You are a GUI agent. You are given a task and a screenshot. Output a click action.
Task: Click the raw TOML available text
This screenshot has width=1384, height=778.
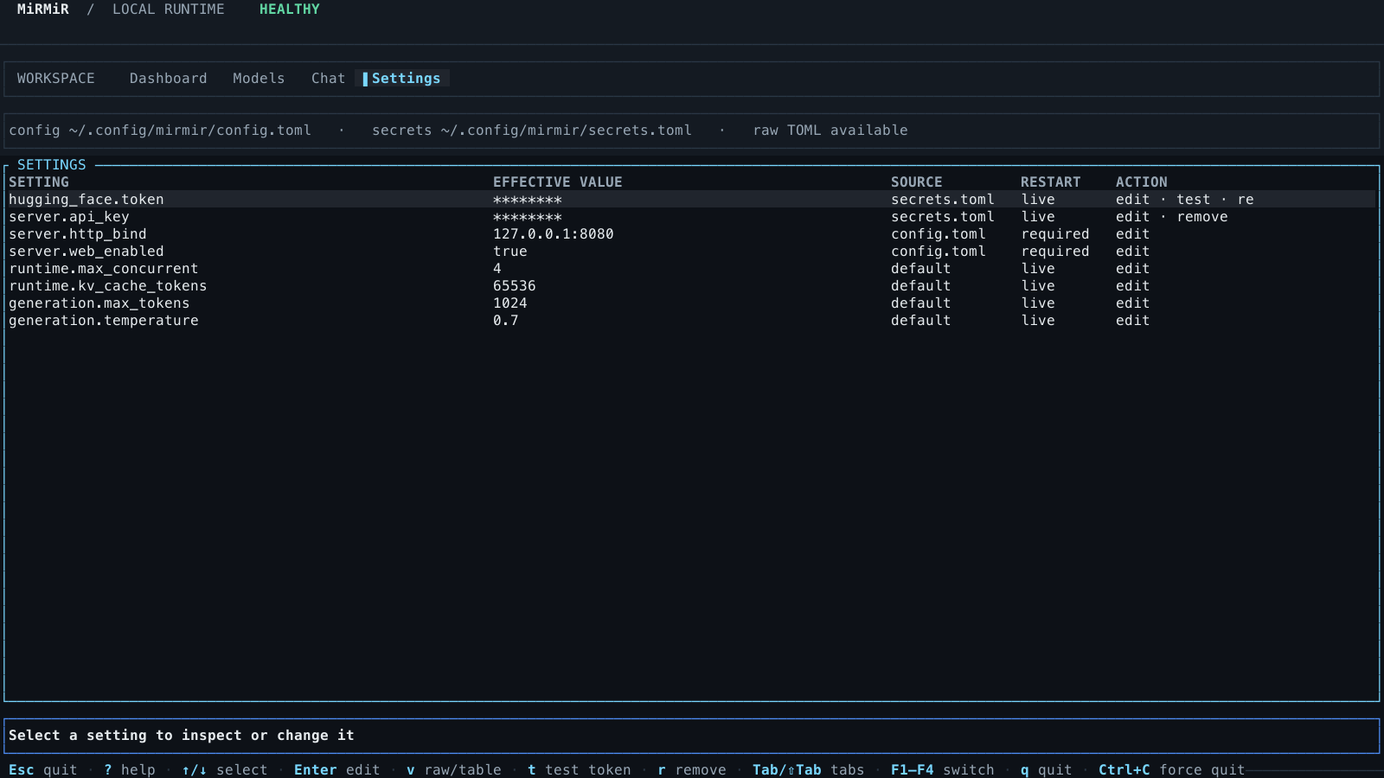click(x=830, y=131)
